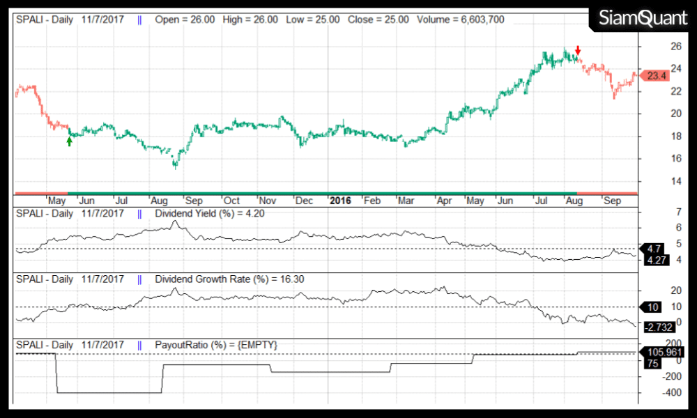Click the green buy arrow signal

coord(69,141)
